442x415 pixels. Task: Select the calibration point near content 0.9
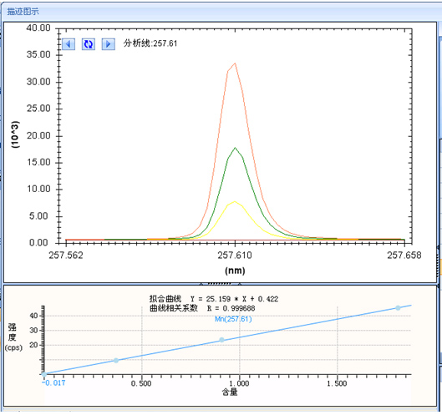click(222, 340)
